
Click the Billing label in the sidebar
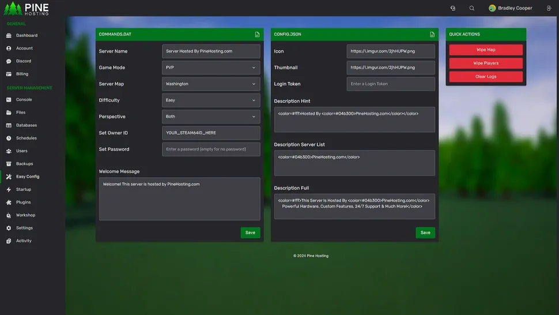pos(22,74)
